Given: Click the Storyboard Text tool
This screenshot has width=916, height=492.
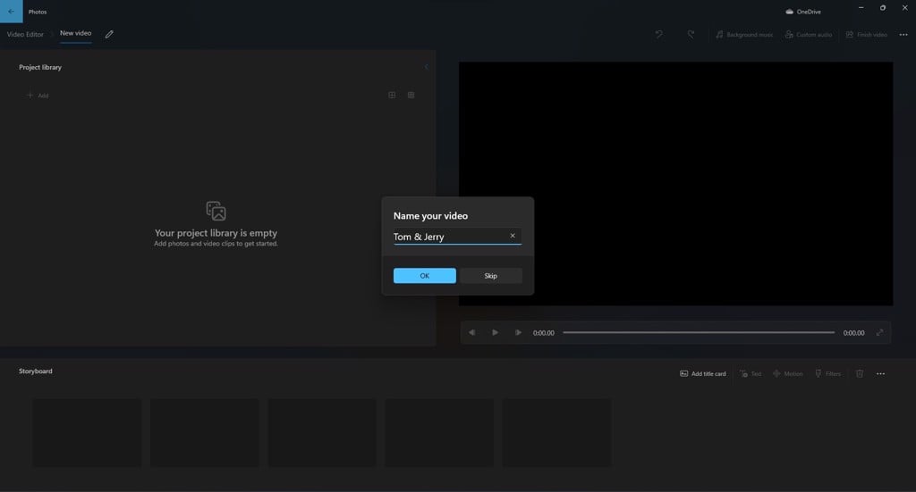Looking at the screenshot, I should pyautogui.click(x=751, y=373).
